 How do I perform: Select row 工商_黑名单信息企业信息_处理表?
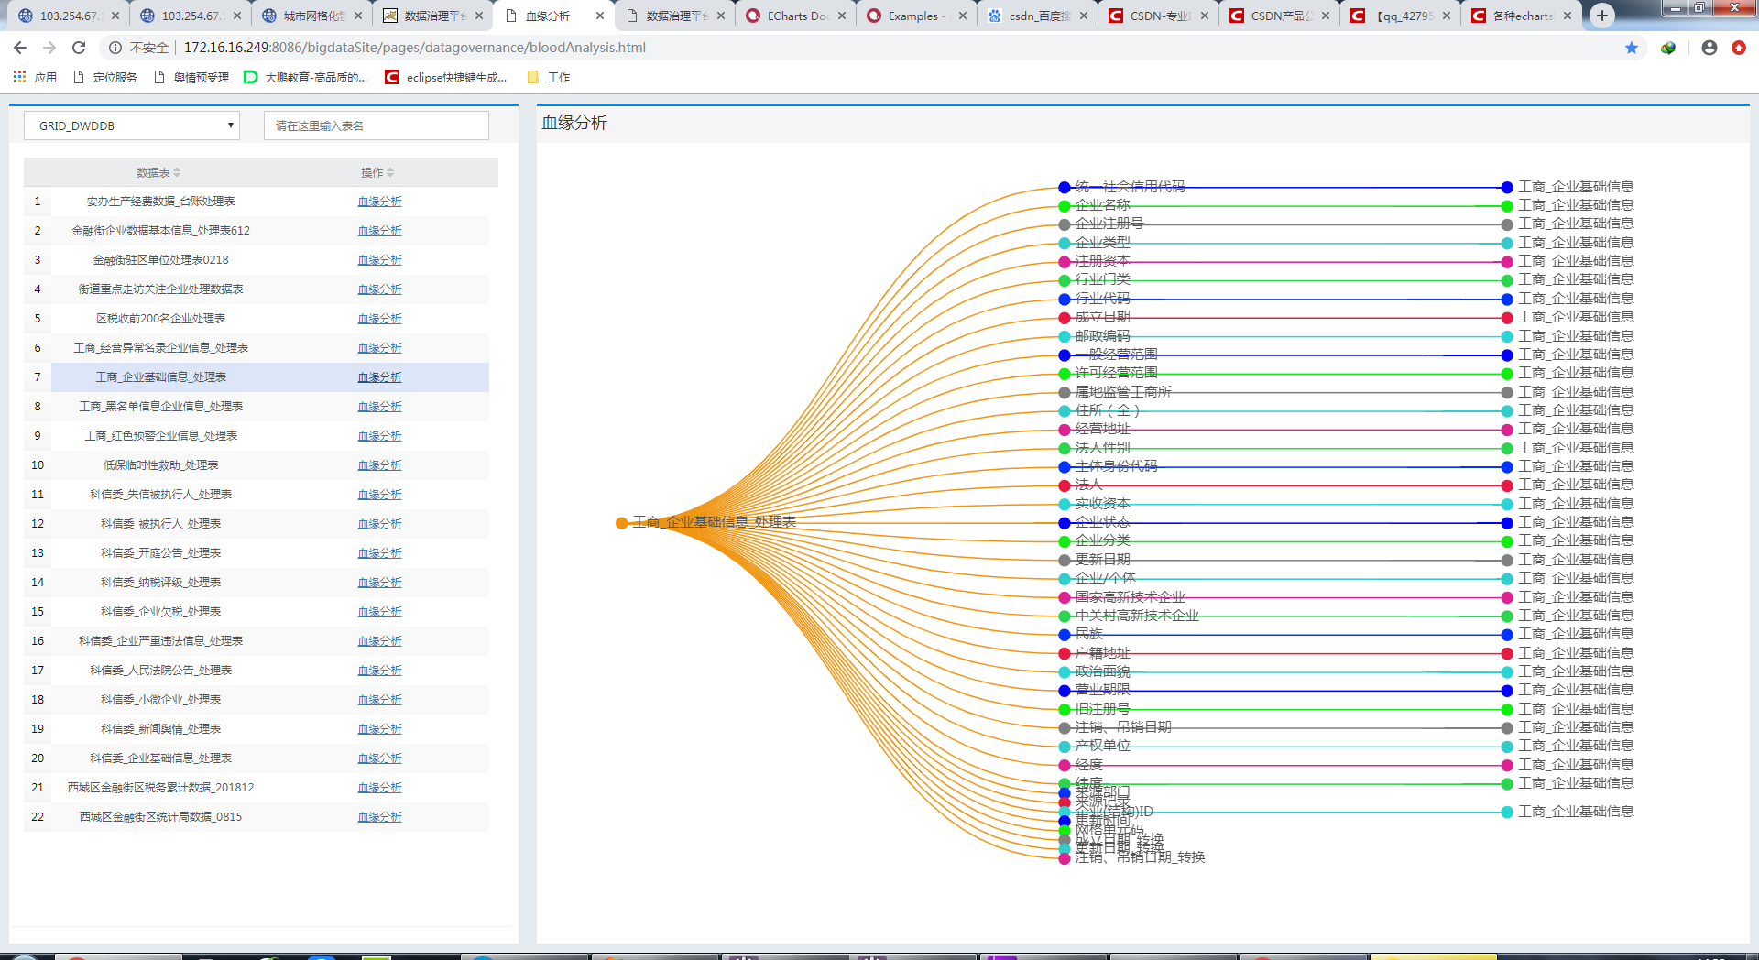click(257, 407)
